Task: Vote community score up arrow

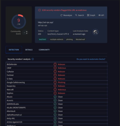Action: [x=27, y=31]
